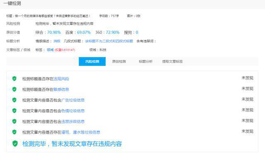Click the 领域：科技 text
The height and width of the screenshot is (163, 265).
tap(98, 50)
